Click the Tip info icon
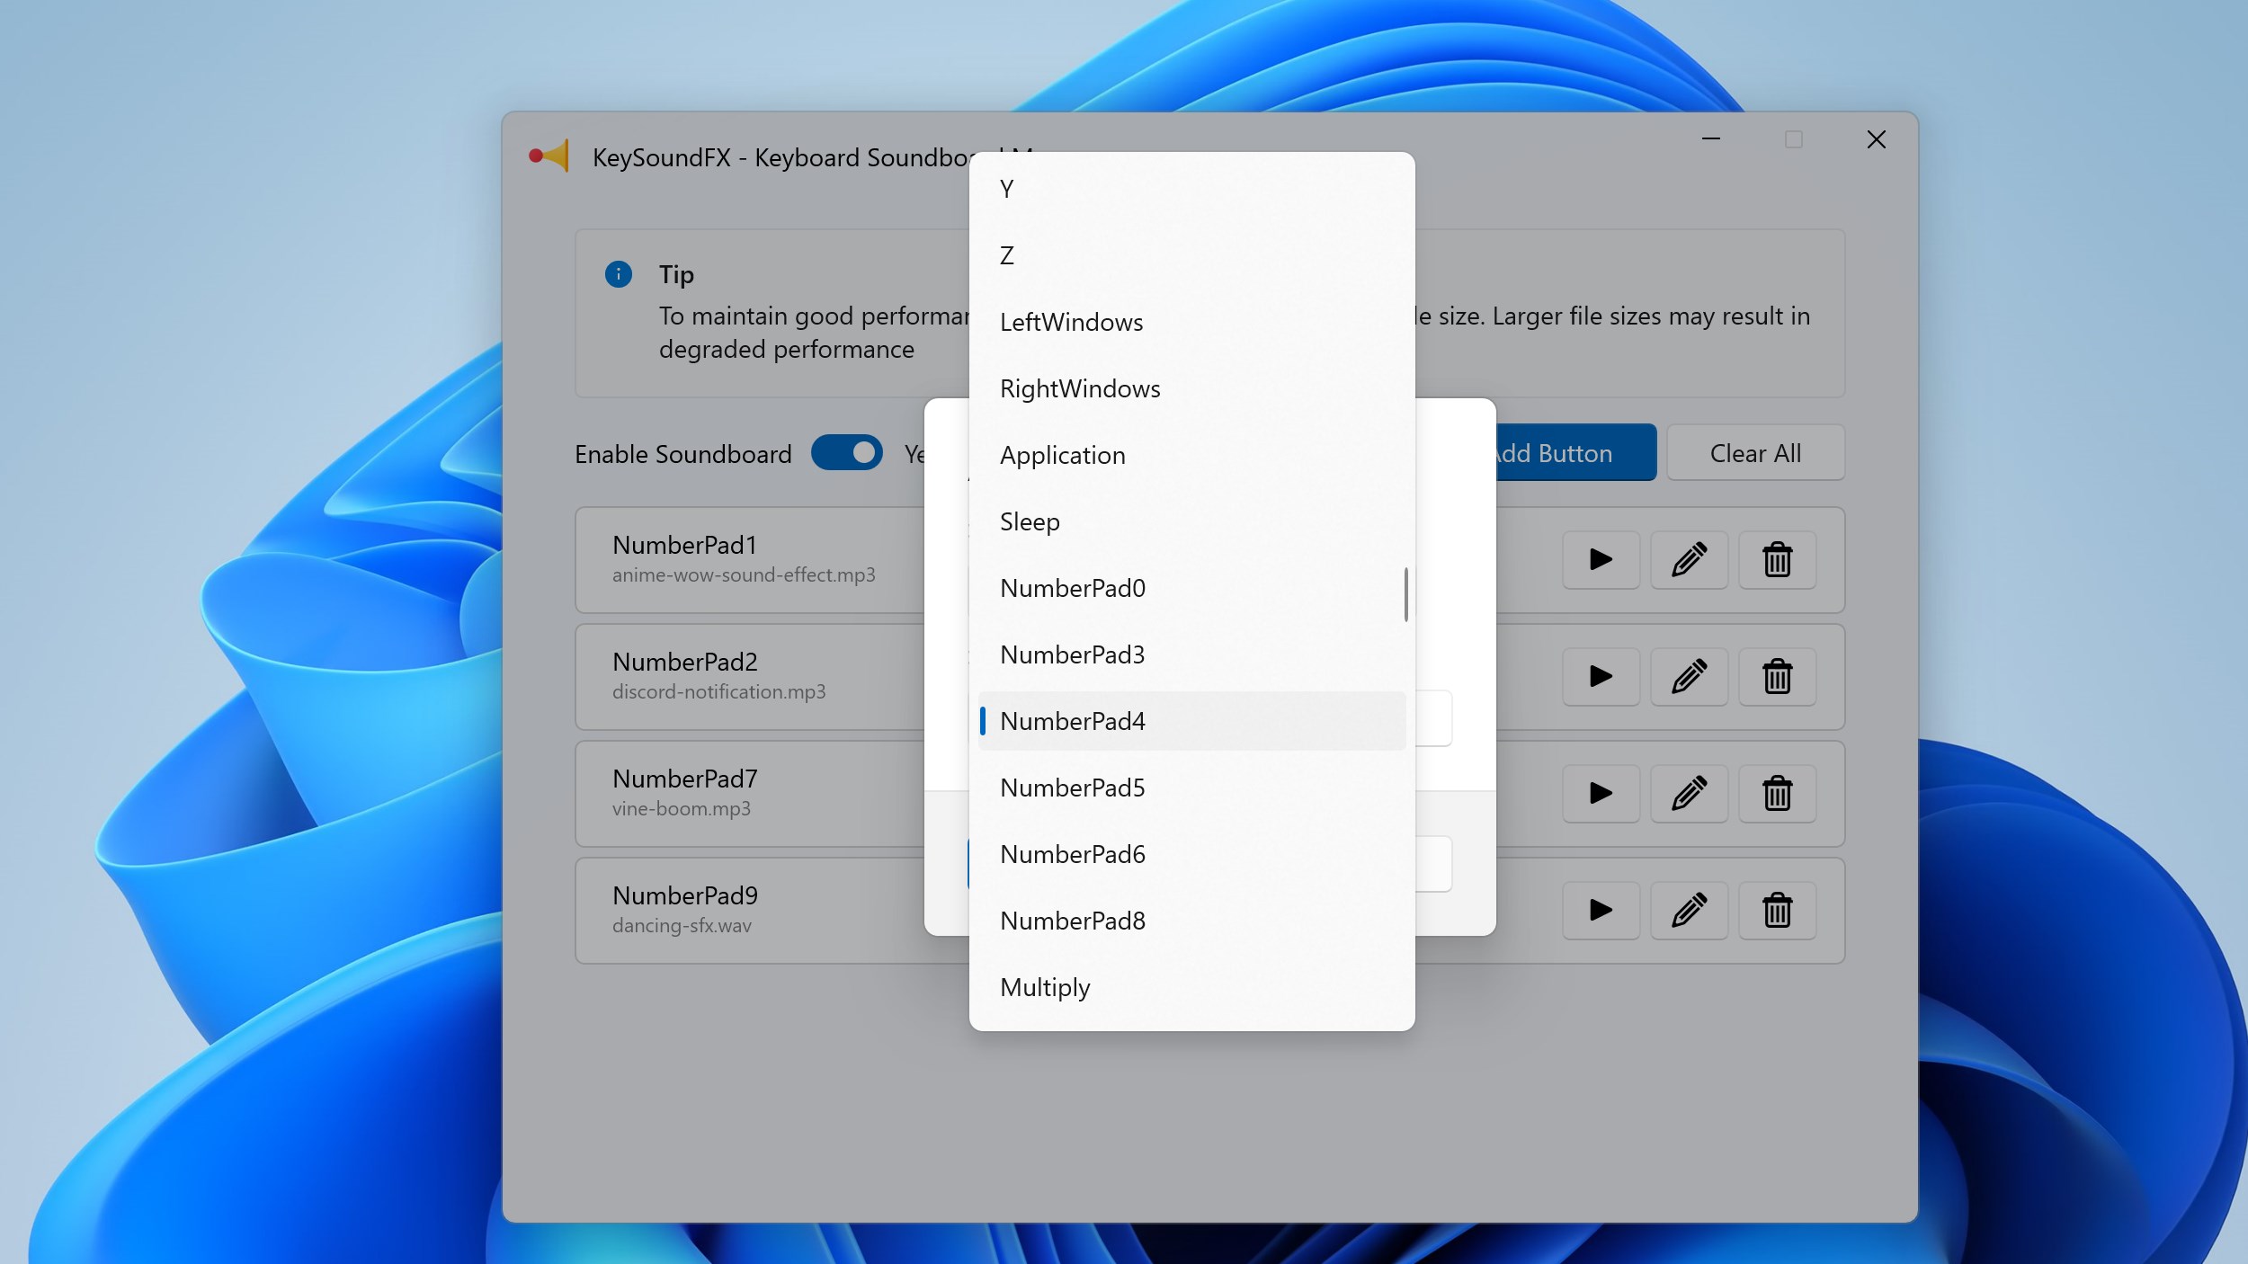 coord(619,274)
